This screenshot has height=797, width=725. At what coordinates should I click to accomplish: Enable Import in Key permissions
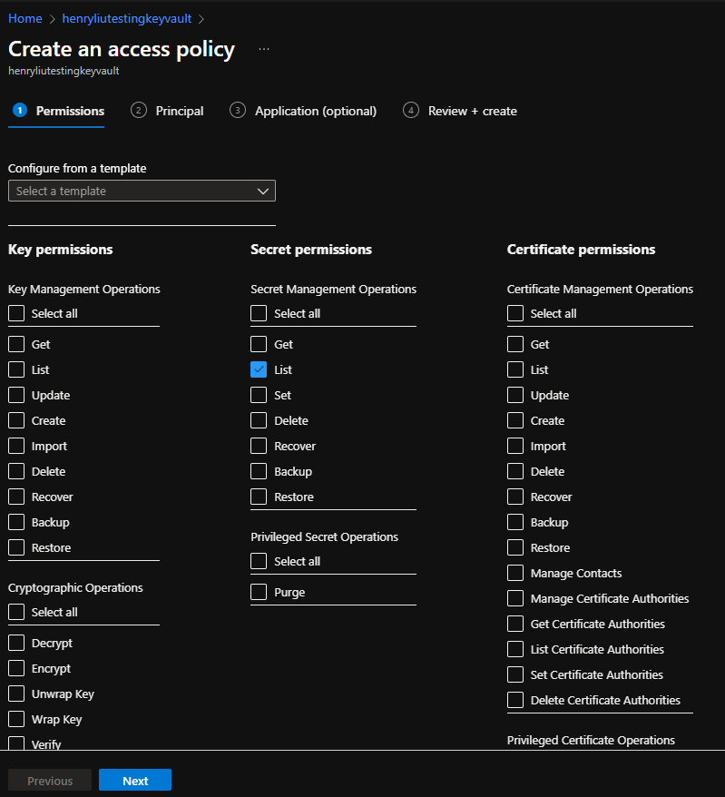16,446
